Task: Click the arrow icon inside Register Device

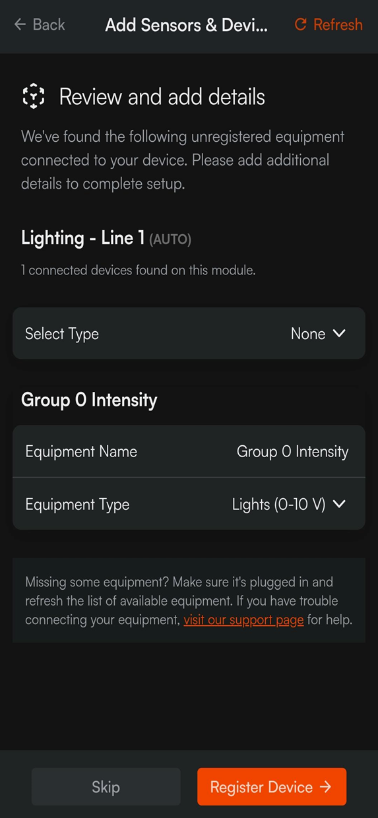Action: point(325,786)
